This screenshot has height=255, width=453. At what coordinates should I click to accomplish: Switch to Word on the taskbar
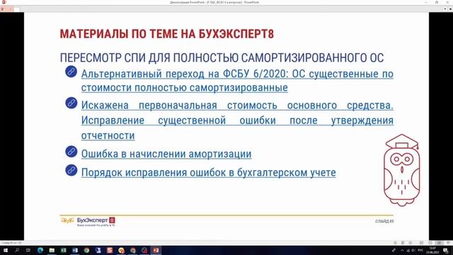click(75, 250)
